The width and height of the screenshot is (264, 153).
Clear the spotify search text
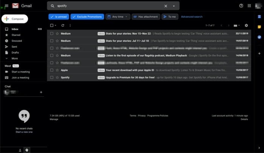coord(166,6)
